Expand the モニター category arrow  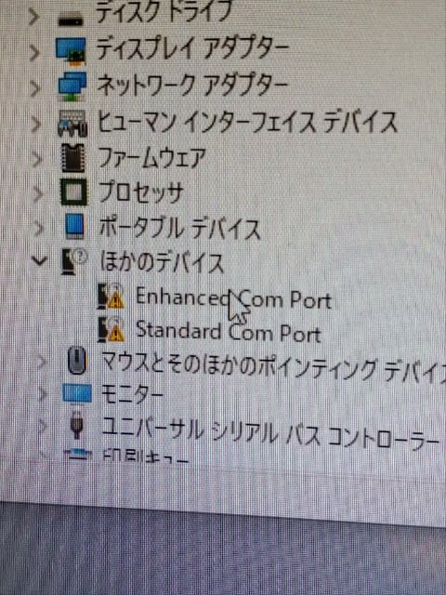point(42,394)
